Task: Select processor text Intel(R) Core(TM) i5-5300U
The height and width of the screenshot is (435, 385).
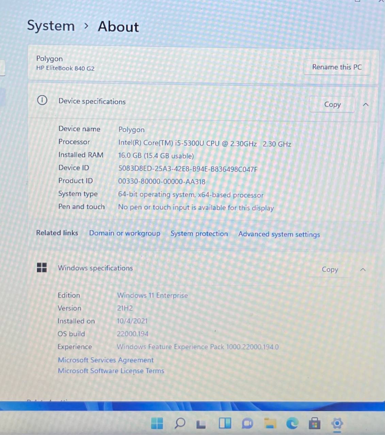Action: 161,143
